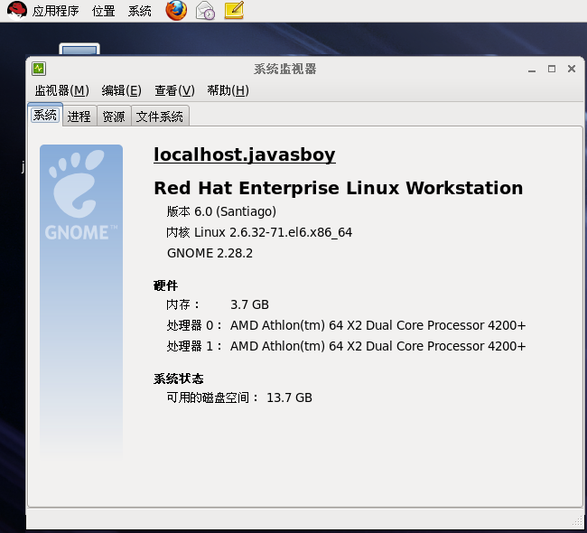Click the localhost.javasboy hostname heading

click(245, 154)
